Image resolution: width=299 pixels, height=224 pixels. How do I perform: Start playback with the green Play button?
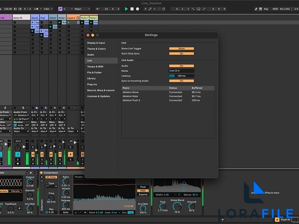point(126,9)
